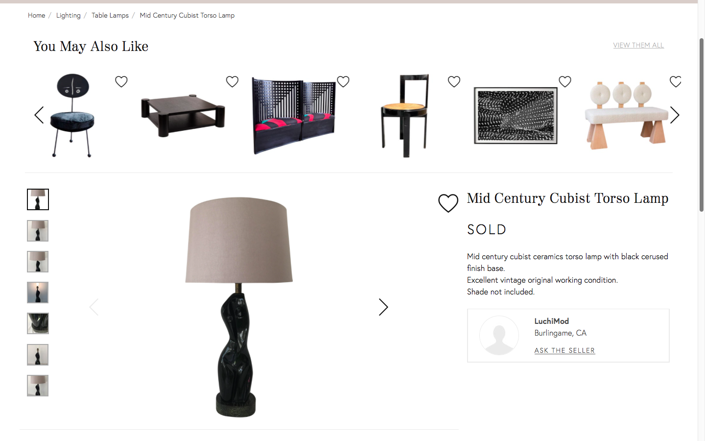Open the white boucle bench product image
The width and height of the screenshot is (705, 441).
(x=626, y=115)
